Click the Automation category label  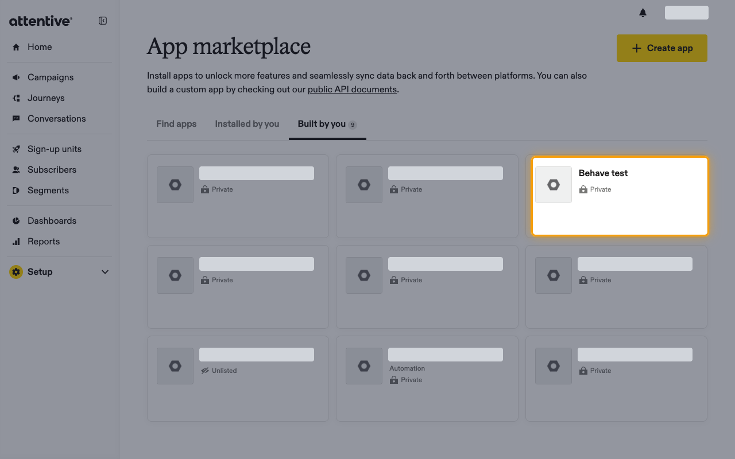[407, 368]
